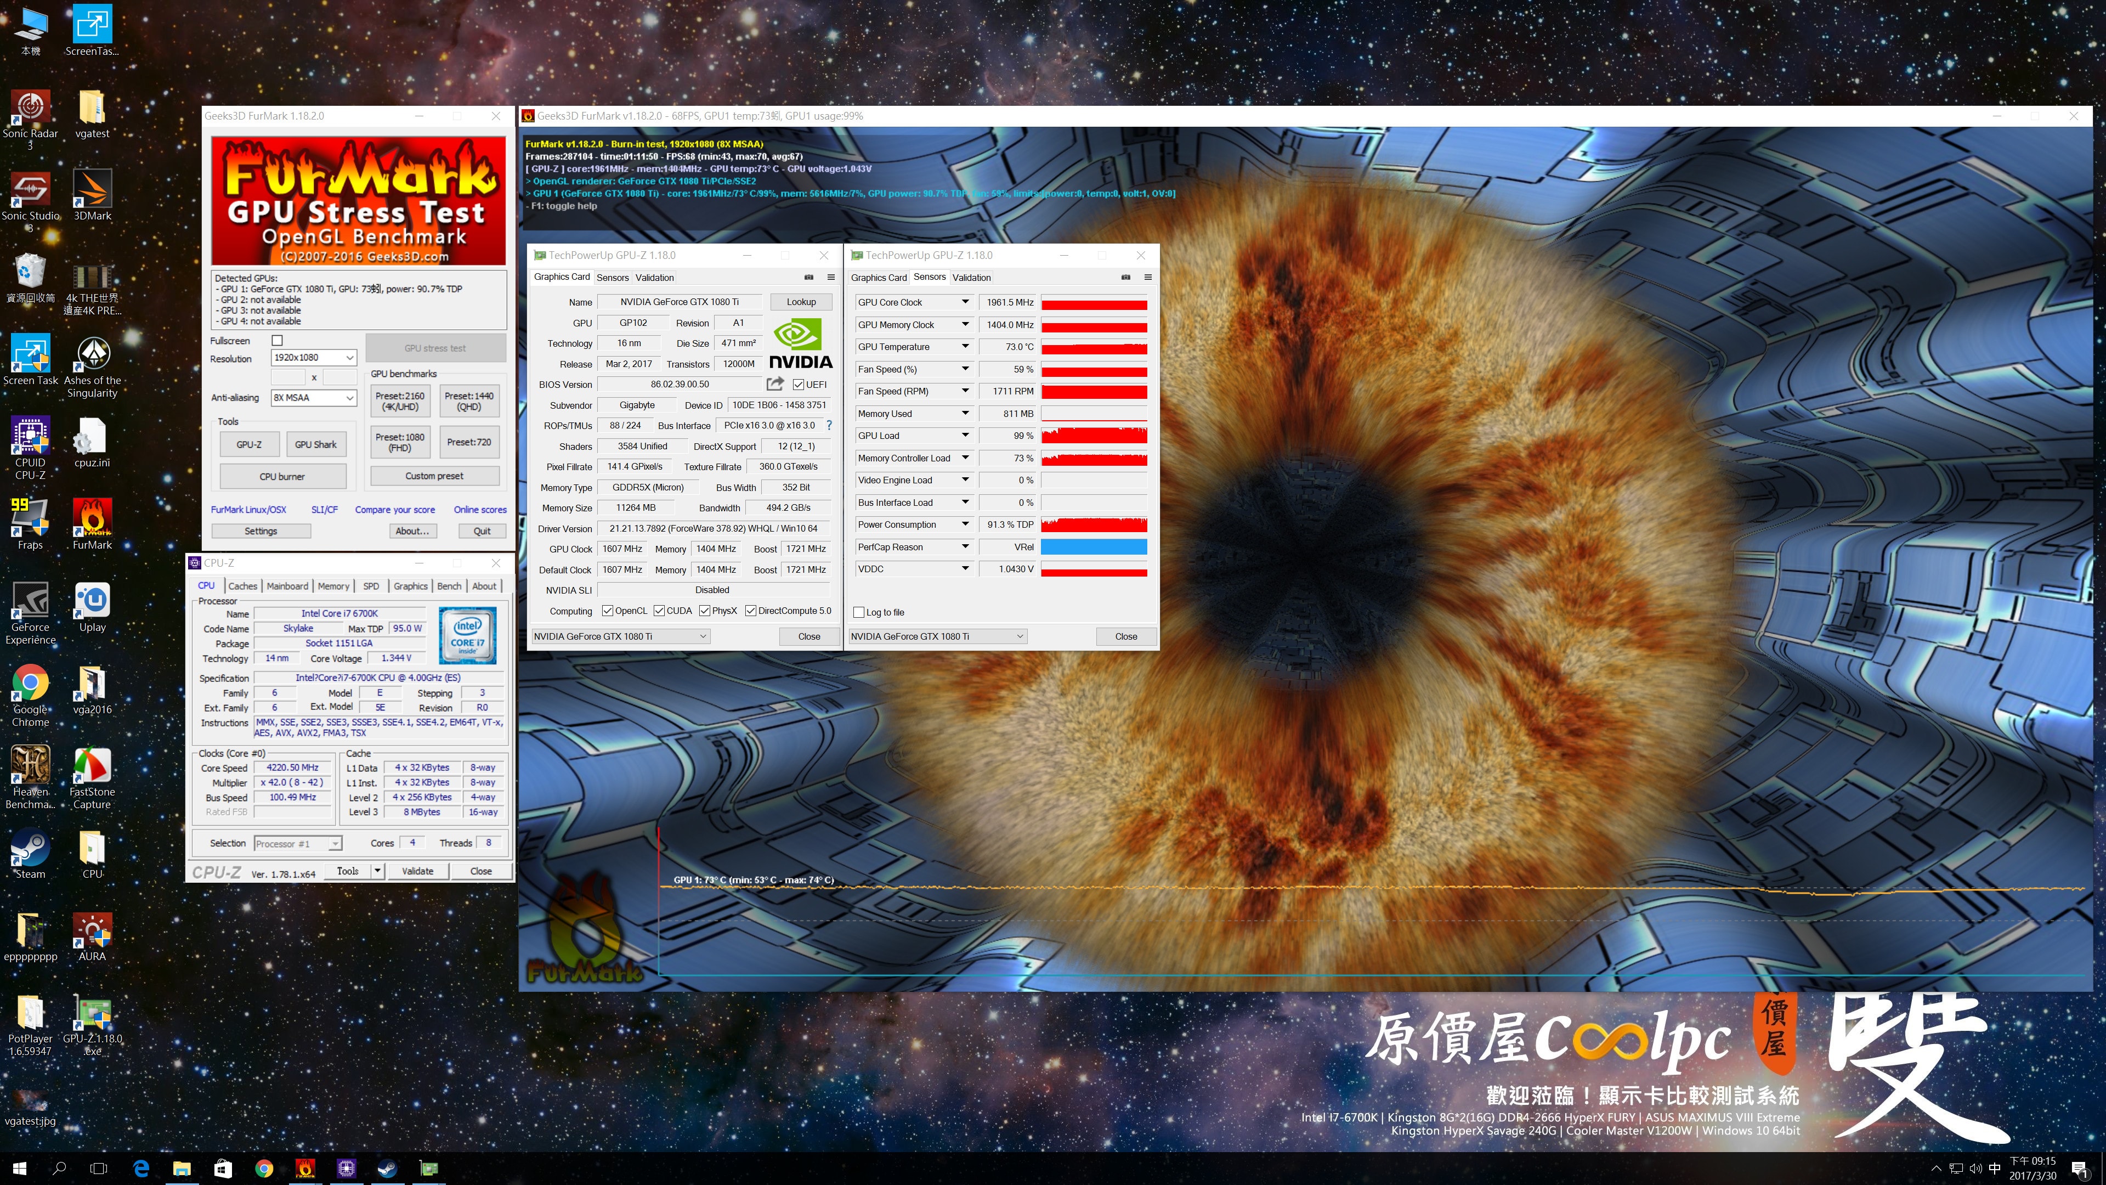Open the Resolution dropdown in FurMark
Viewport: 2106px width, 1185px height.
pos(314,357)
